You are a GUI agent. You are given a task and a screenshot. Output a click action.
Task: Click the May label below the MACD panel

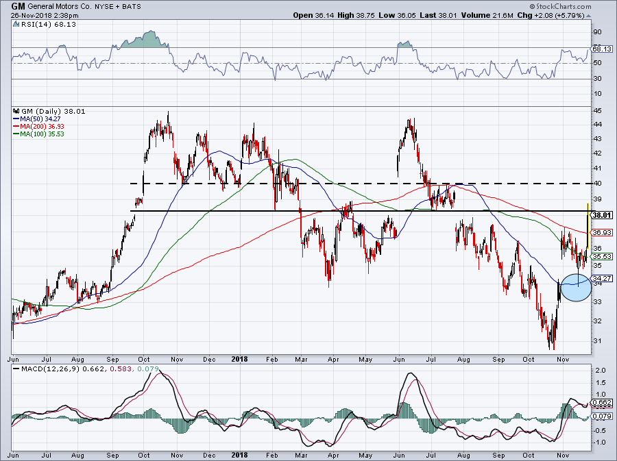pos(365,455)
